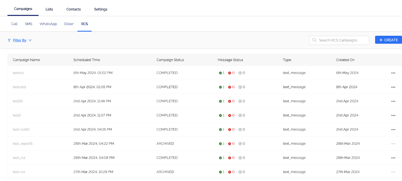Focus the Search RCS Campaigns field

tap(339, 40)
